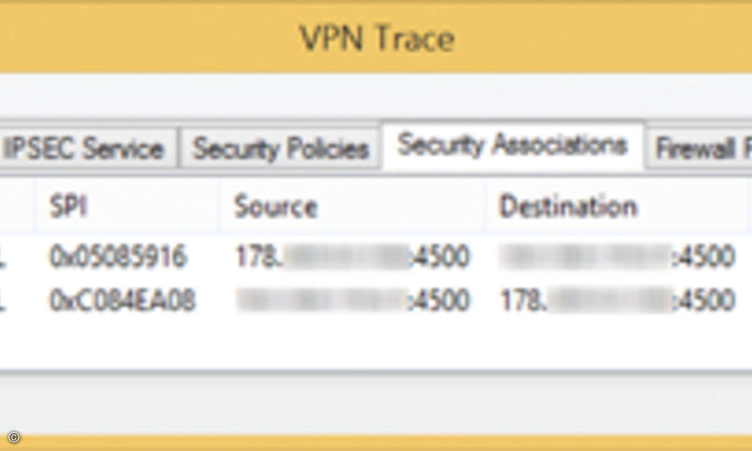Click the copyright symbol in corner
752x451 pixels.
14,437
